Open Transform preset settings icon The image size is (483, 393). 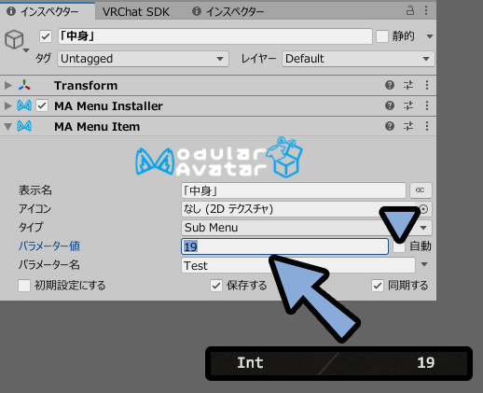(408, 85)
